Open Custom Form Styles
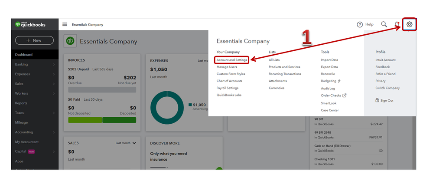The image size is (433, 188). pos(231,74)
